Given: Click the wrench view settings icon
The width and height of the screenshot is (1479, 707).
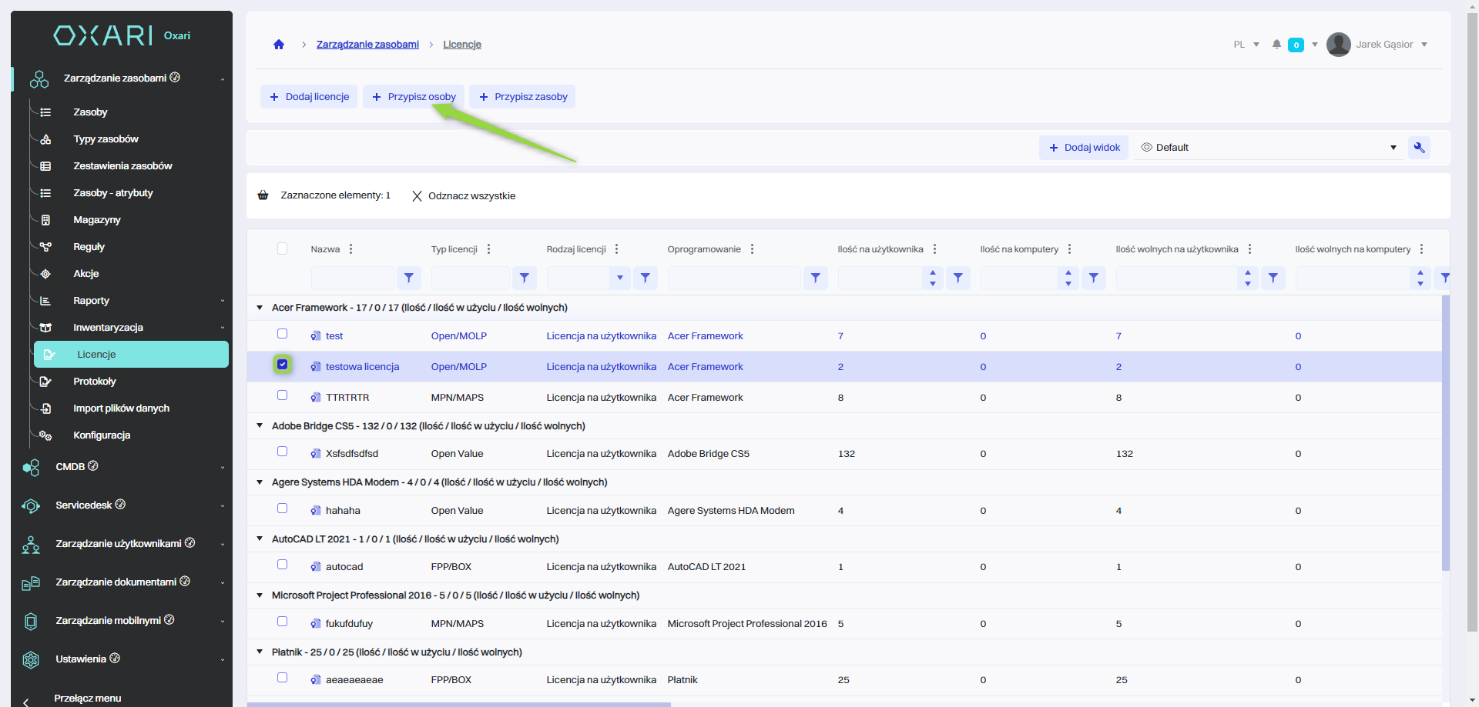Looking at the screenshot, I should click(1419, 148).
